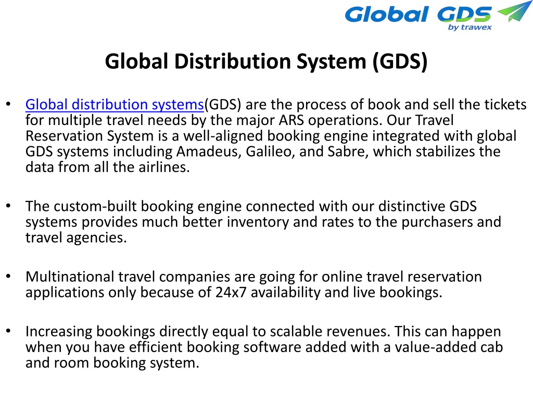Click the paragraph starting 'The custom-built booking engine'
This screenshot has width=533, height=400.
tap(263, 222)
